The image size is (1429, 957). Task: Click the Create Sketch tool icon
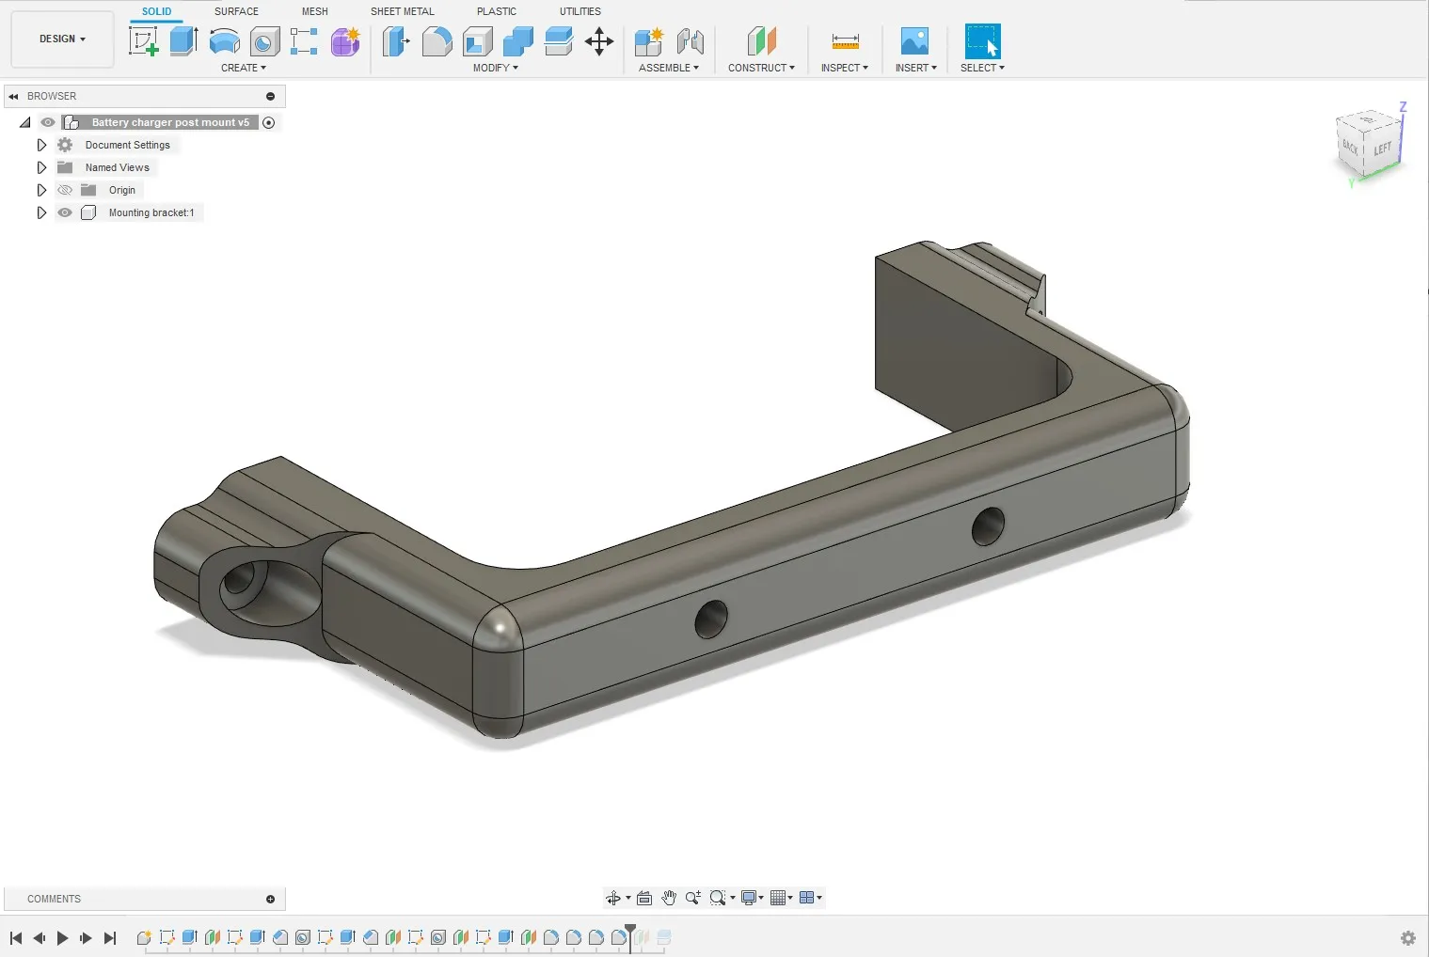[143, 41]
